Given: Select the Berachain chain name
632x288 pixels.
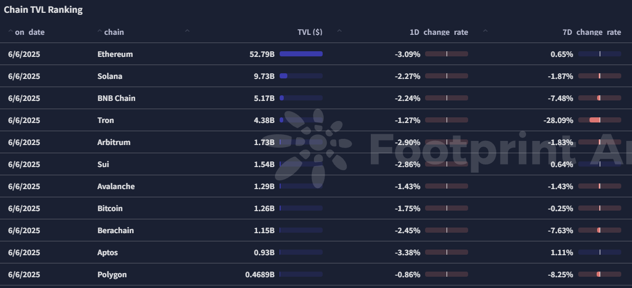Looking at the screenshot, I should tap(115, 231).
